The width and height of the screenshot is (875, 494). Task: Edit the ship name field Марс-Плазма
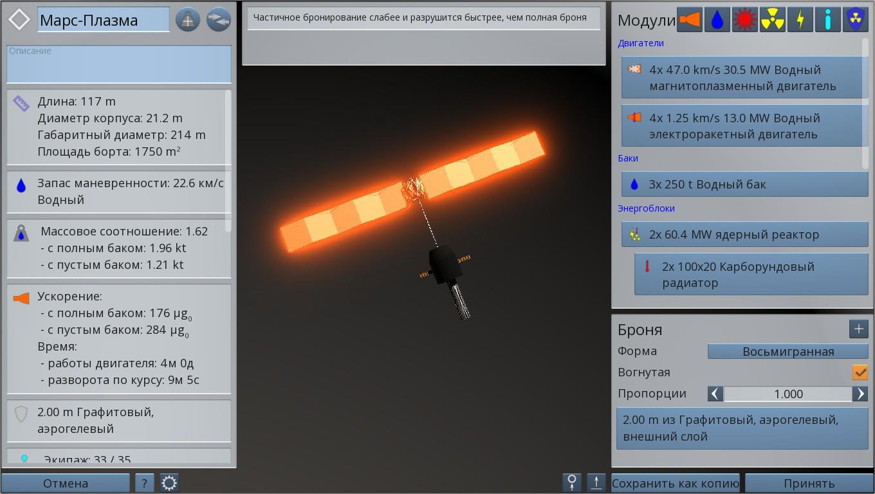104,20
